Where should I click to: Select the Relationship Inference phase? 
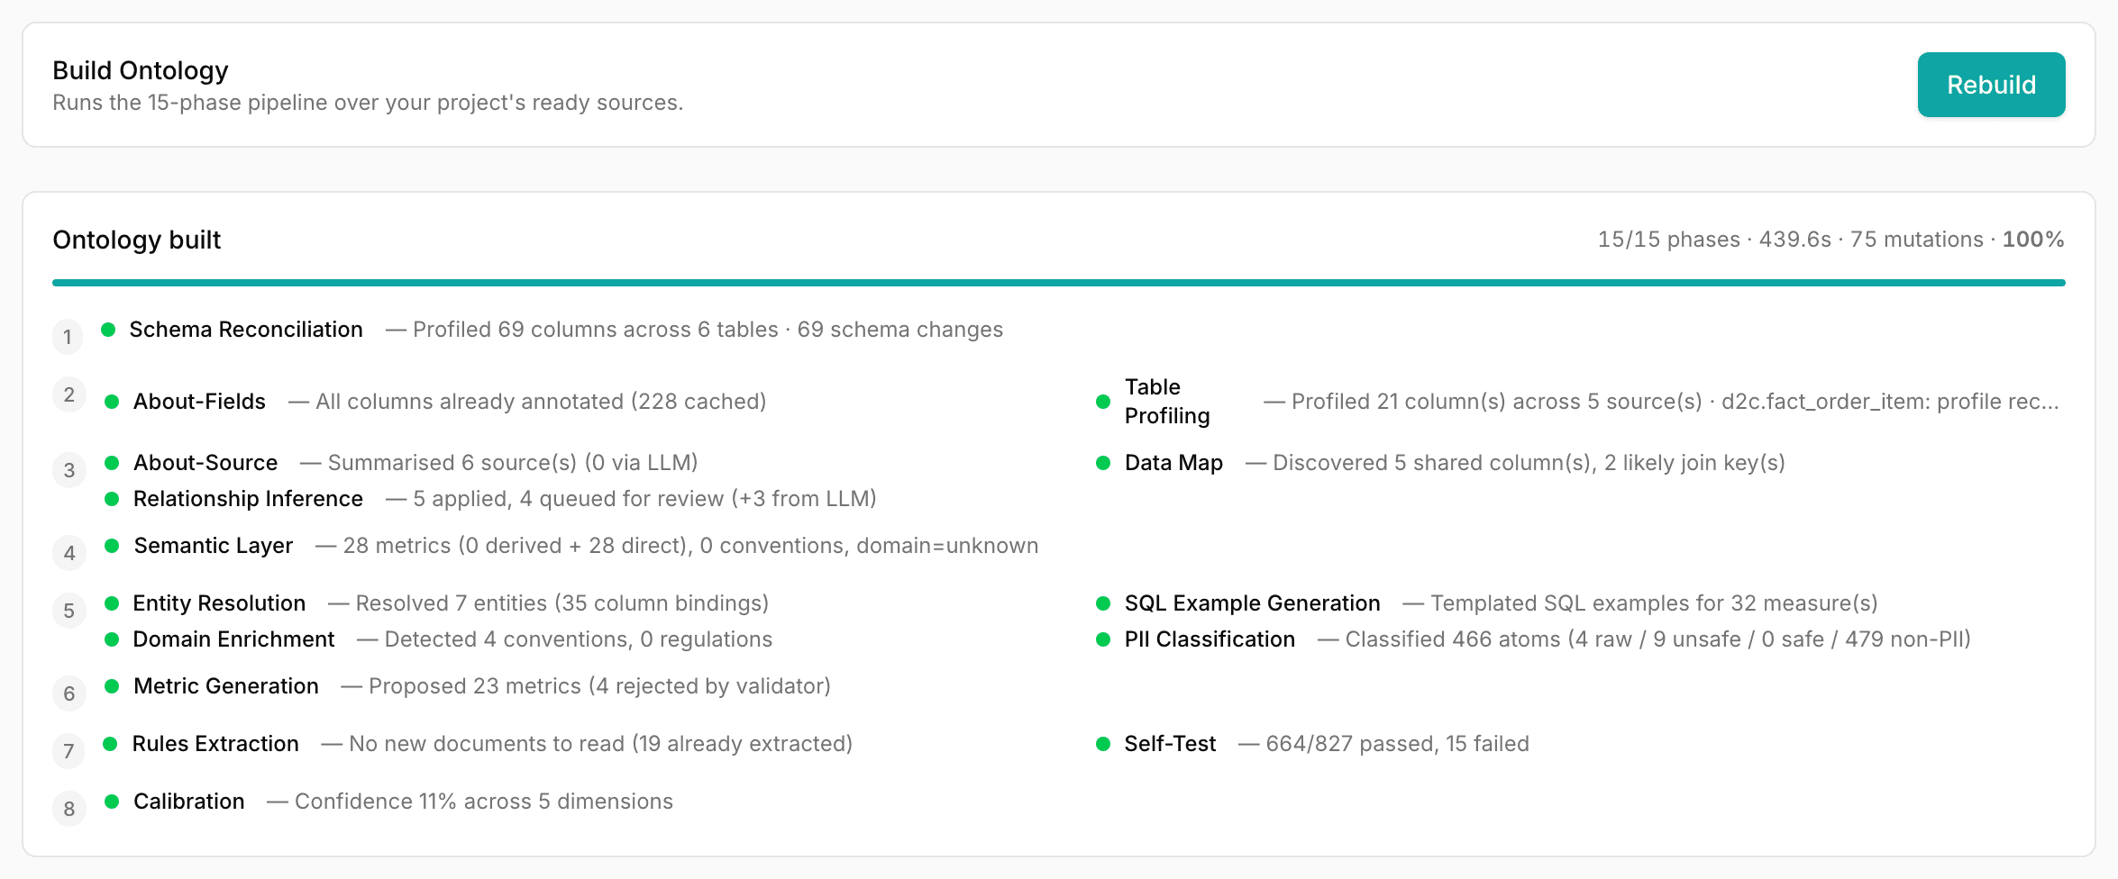click(248, 499)
